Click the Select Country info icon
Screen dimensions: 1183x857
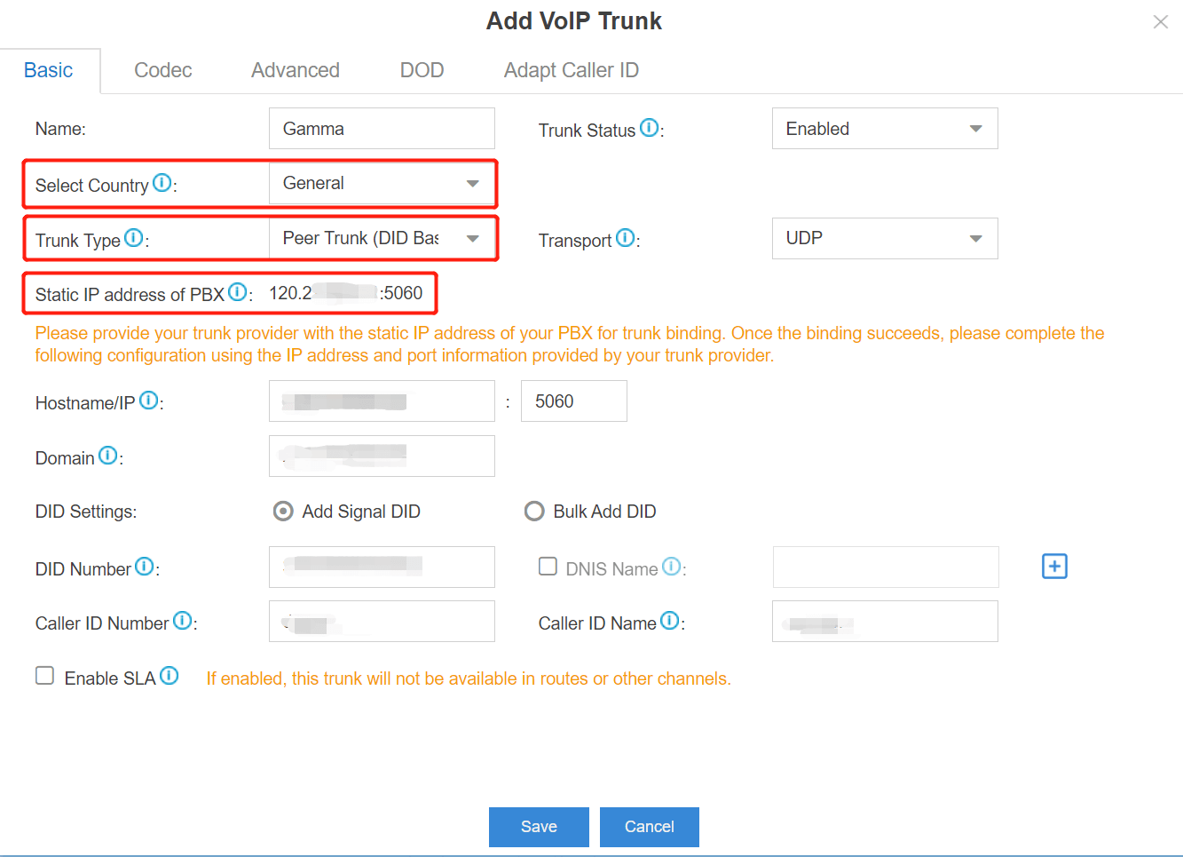[162, 182]
